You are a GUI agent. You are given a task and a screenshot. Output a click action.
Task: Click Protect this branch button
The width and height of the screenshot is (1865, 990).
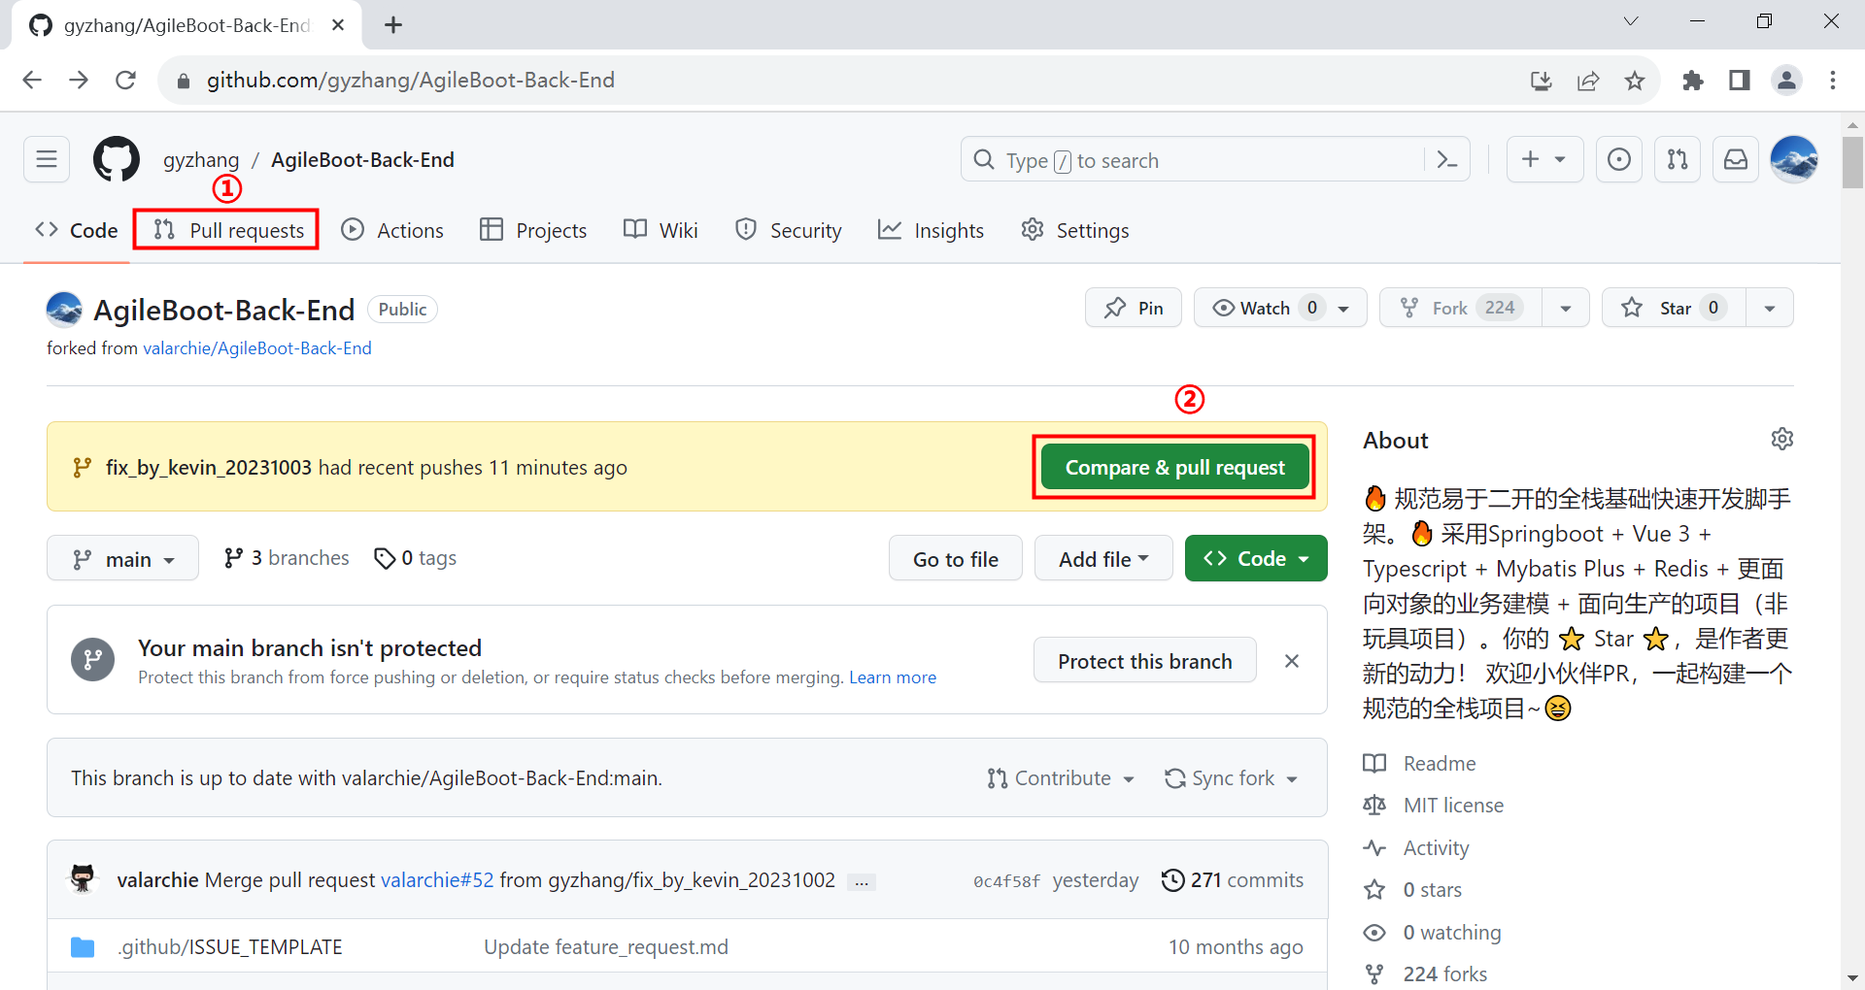point(1145,661)
